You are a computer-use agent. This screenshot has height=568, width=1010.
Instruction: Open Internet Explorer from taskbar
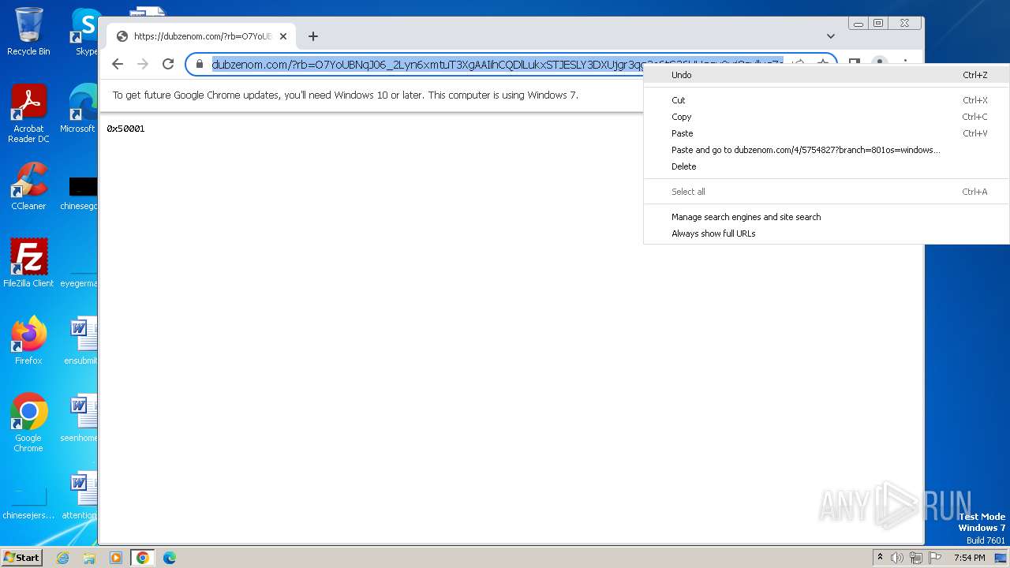pyautogui.click(x=62, y=558)
